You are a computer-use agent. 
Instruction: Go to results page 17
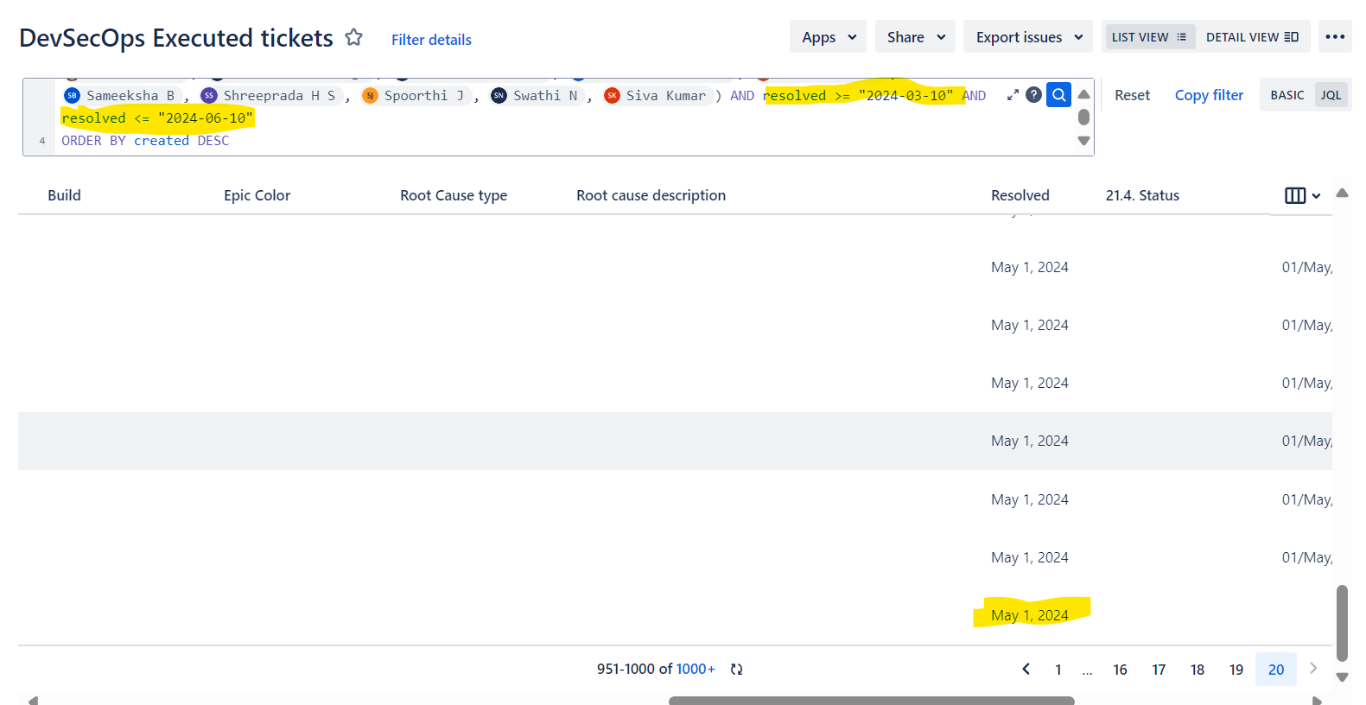1159,670
